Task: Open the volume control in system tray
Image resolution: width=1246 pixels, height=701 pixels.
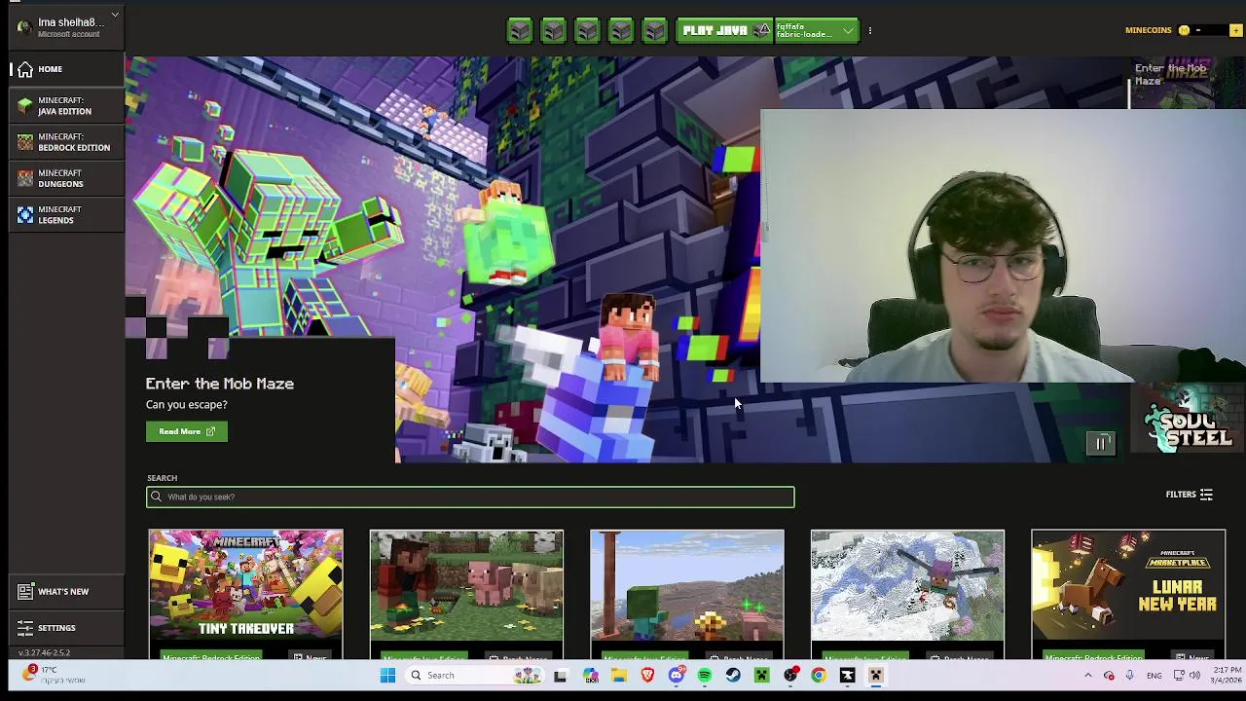Action: tap(1195, 676)
